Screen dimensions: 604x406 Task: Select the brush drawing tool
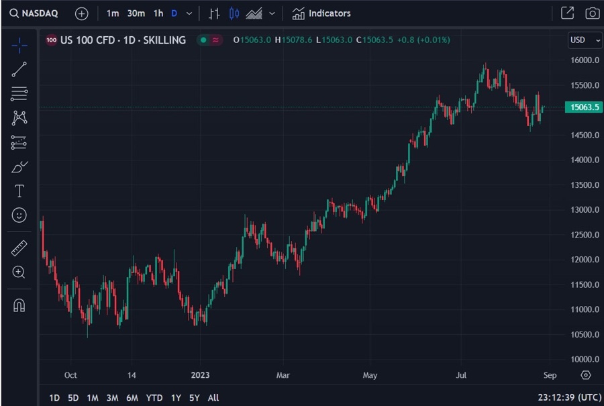tap(19, 167)
